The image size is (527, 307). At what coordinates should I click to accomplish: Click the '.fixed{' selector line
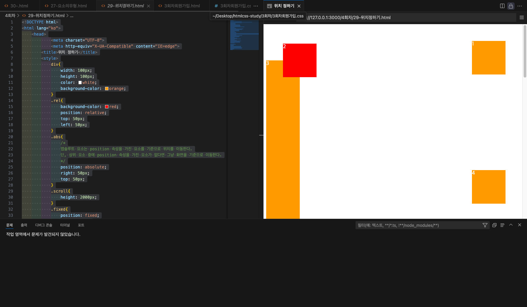(x=59, y=209)
